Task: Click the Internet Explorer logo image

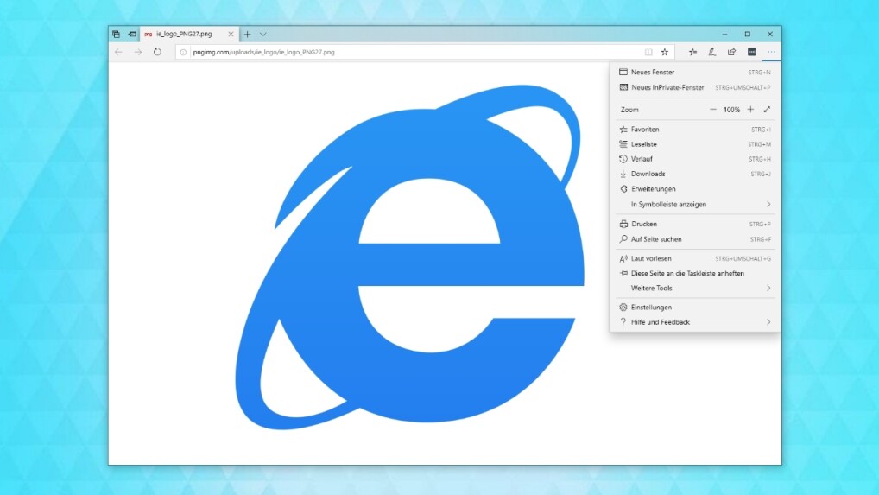Action: (x=410, y=257)
